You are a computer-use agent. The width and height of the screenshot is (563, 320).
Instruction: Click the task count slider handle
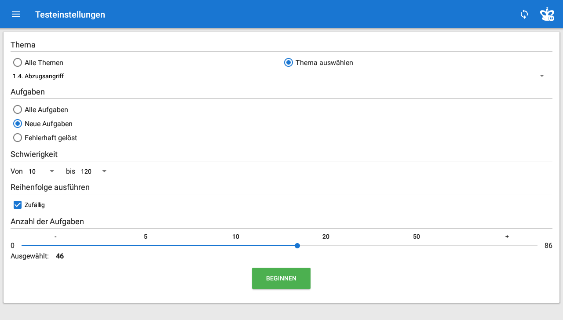(297, 246)
